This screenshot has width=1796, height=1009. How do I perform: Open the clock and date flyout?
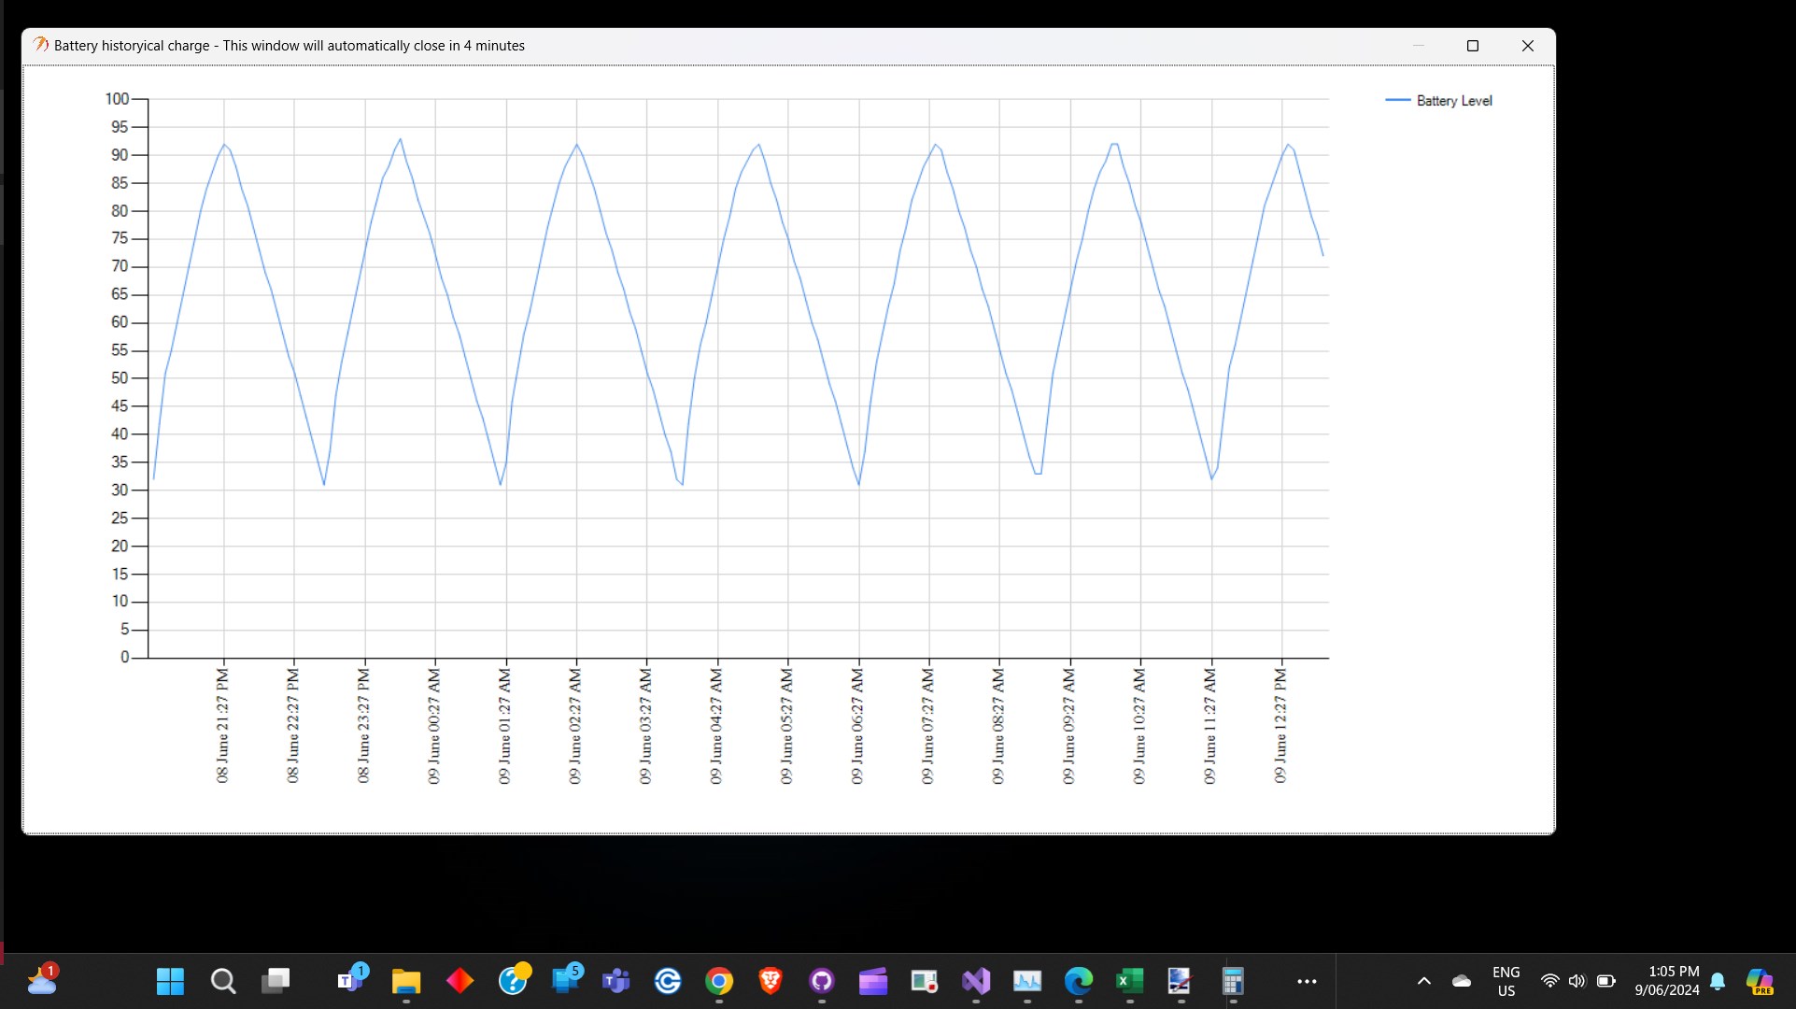point(1666,981)
